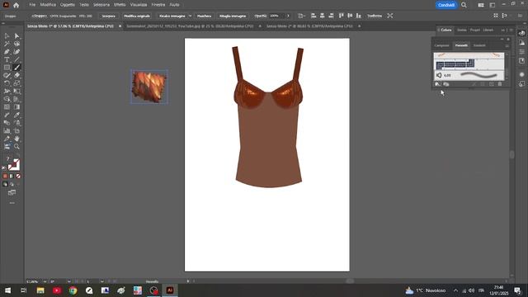
Task: Click the Ritaglia immagine button
Action: click(x=233, y=16)
